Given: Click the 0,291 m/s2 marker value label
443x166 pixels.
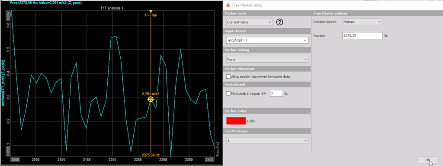Looking at the screenshot, I should (x=151, y=94).
